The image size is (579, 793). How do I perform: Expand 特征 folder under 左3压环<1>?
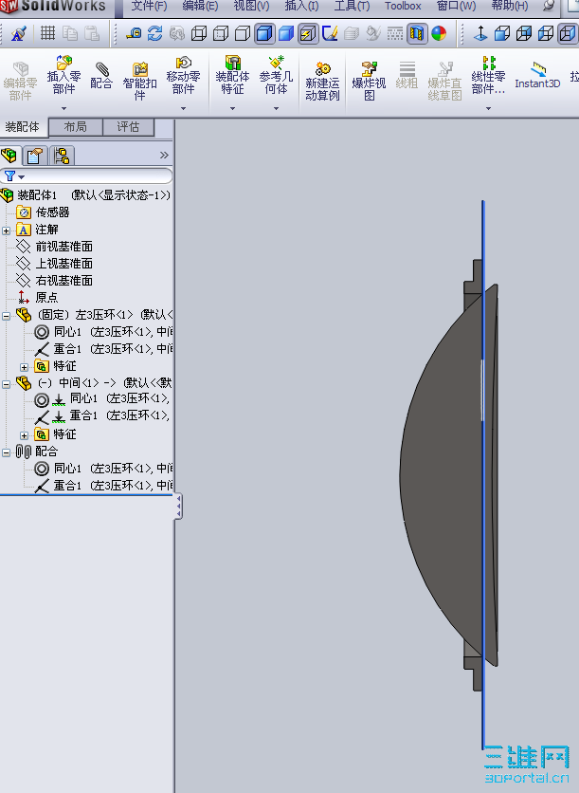pos(24,367)
